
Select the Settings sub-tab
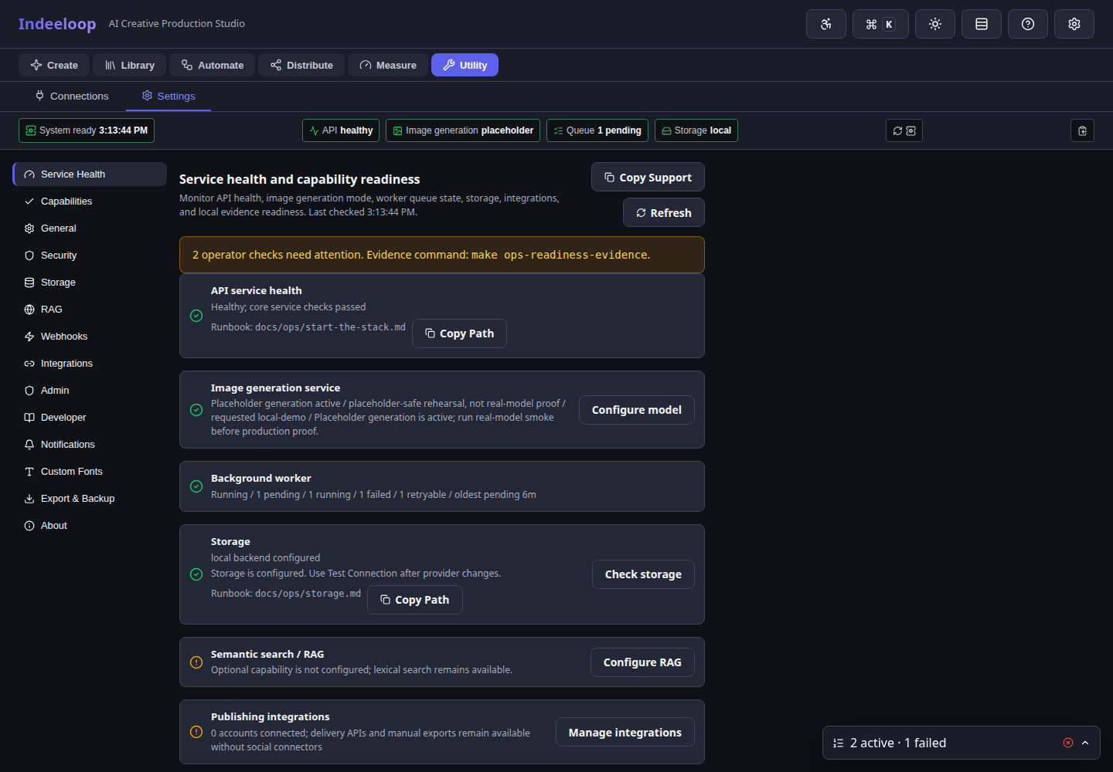pyautogui.click(x=168, y=96)
